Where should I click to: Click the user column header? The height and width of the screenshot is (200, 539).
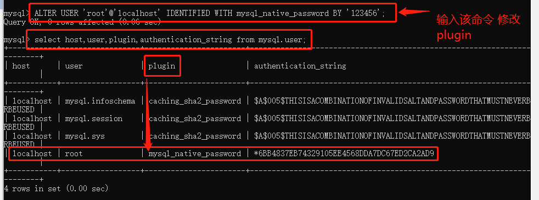pyautogui.click(x=74, y=66)
